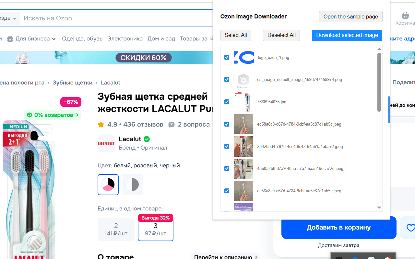
Task: Click the image list scrollbar thumb
Action: [x=379, y=82]
